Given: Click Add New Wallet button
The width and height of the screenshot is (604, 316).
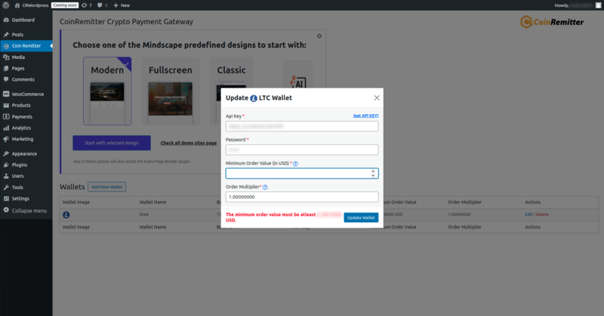Looking at the screenshot, I should click(106, 187).
